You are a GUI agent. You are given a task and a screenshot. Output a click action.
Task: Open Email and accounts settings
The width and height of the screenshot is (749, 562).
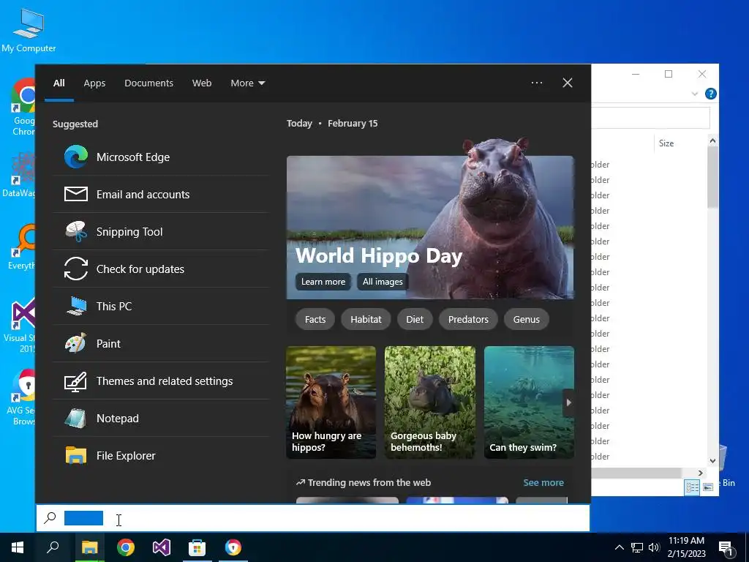(x=161, y=195)
